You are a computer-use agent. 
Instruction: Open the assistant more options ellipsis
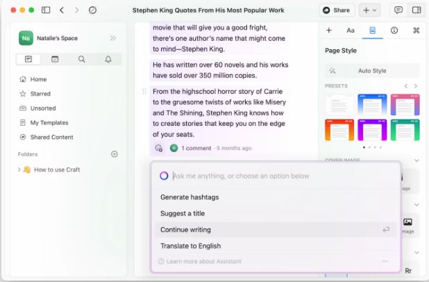coord(385,261)
